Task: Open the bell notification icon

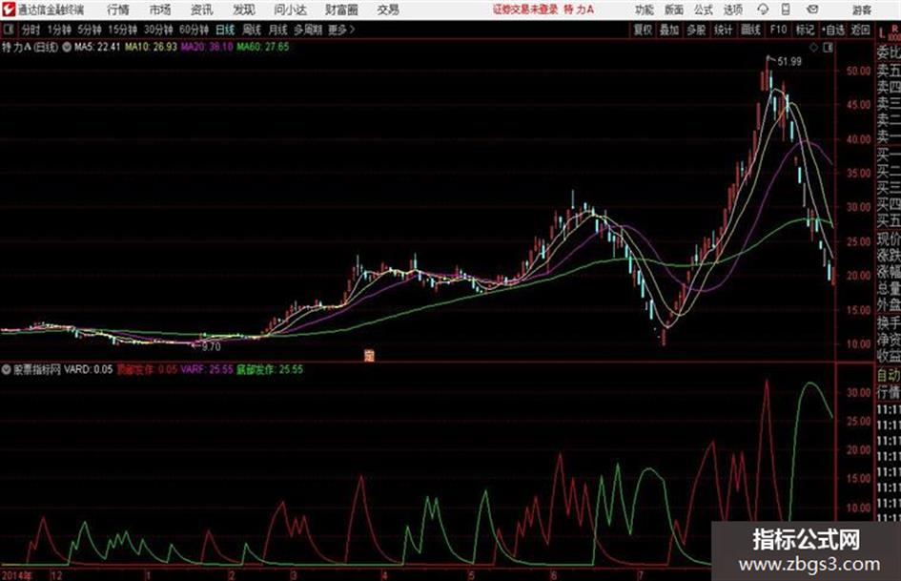Action: coord(763,10)
